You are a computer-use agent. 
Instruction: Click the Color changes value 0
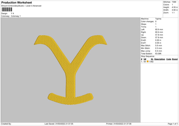pyautogui.click(x=156, y=21)
